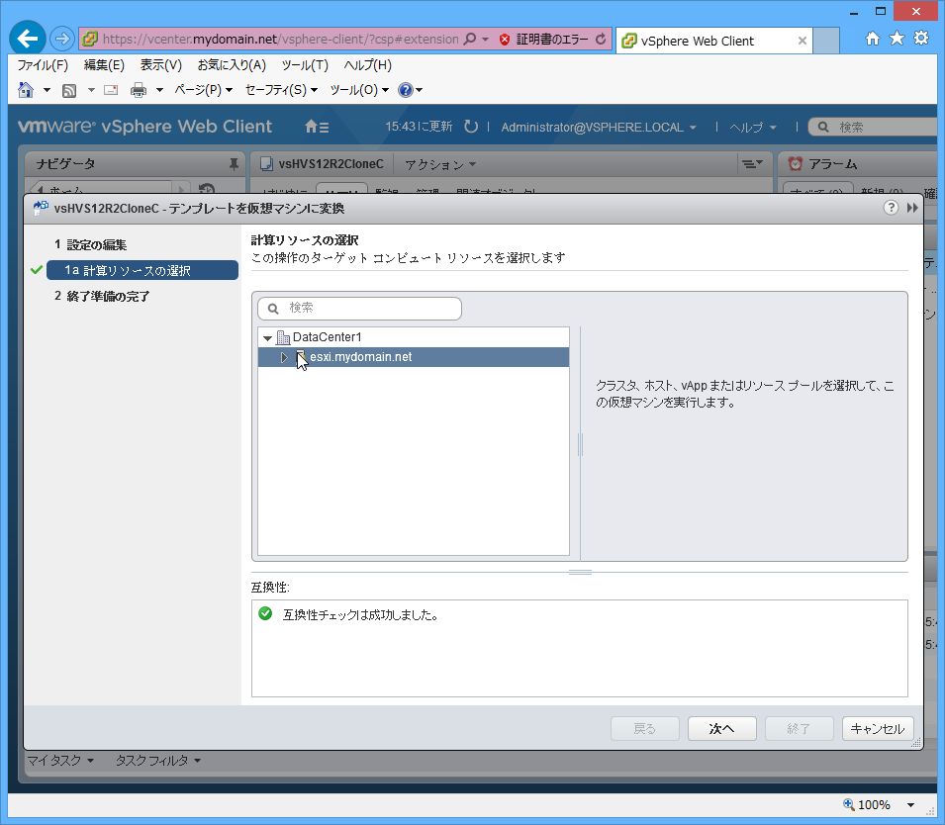945x825 pixels.
Task: Click the view options icon beside アクション
Action: [x=752, y=164]
